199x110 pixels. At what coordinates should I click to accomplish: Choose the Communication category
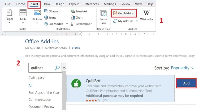[x=40, y=99]
